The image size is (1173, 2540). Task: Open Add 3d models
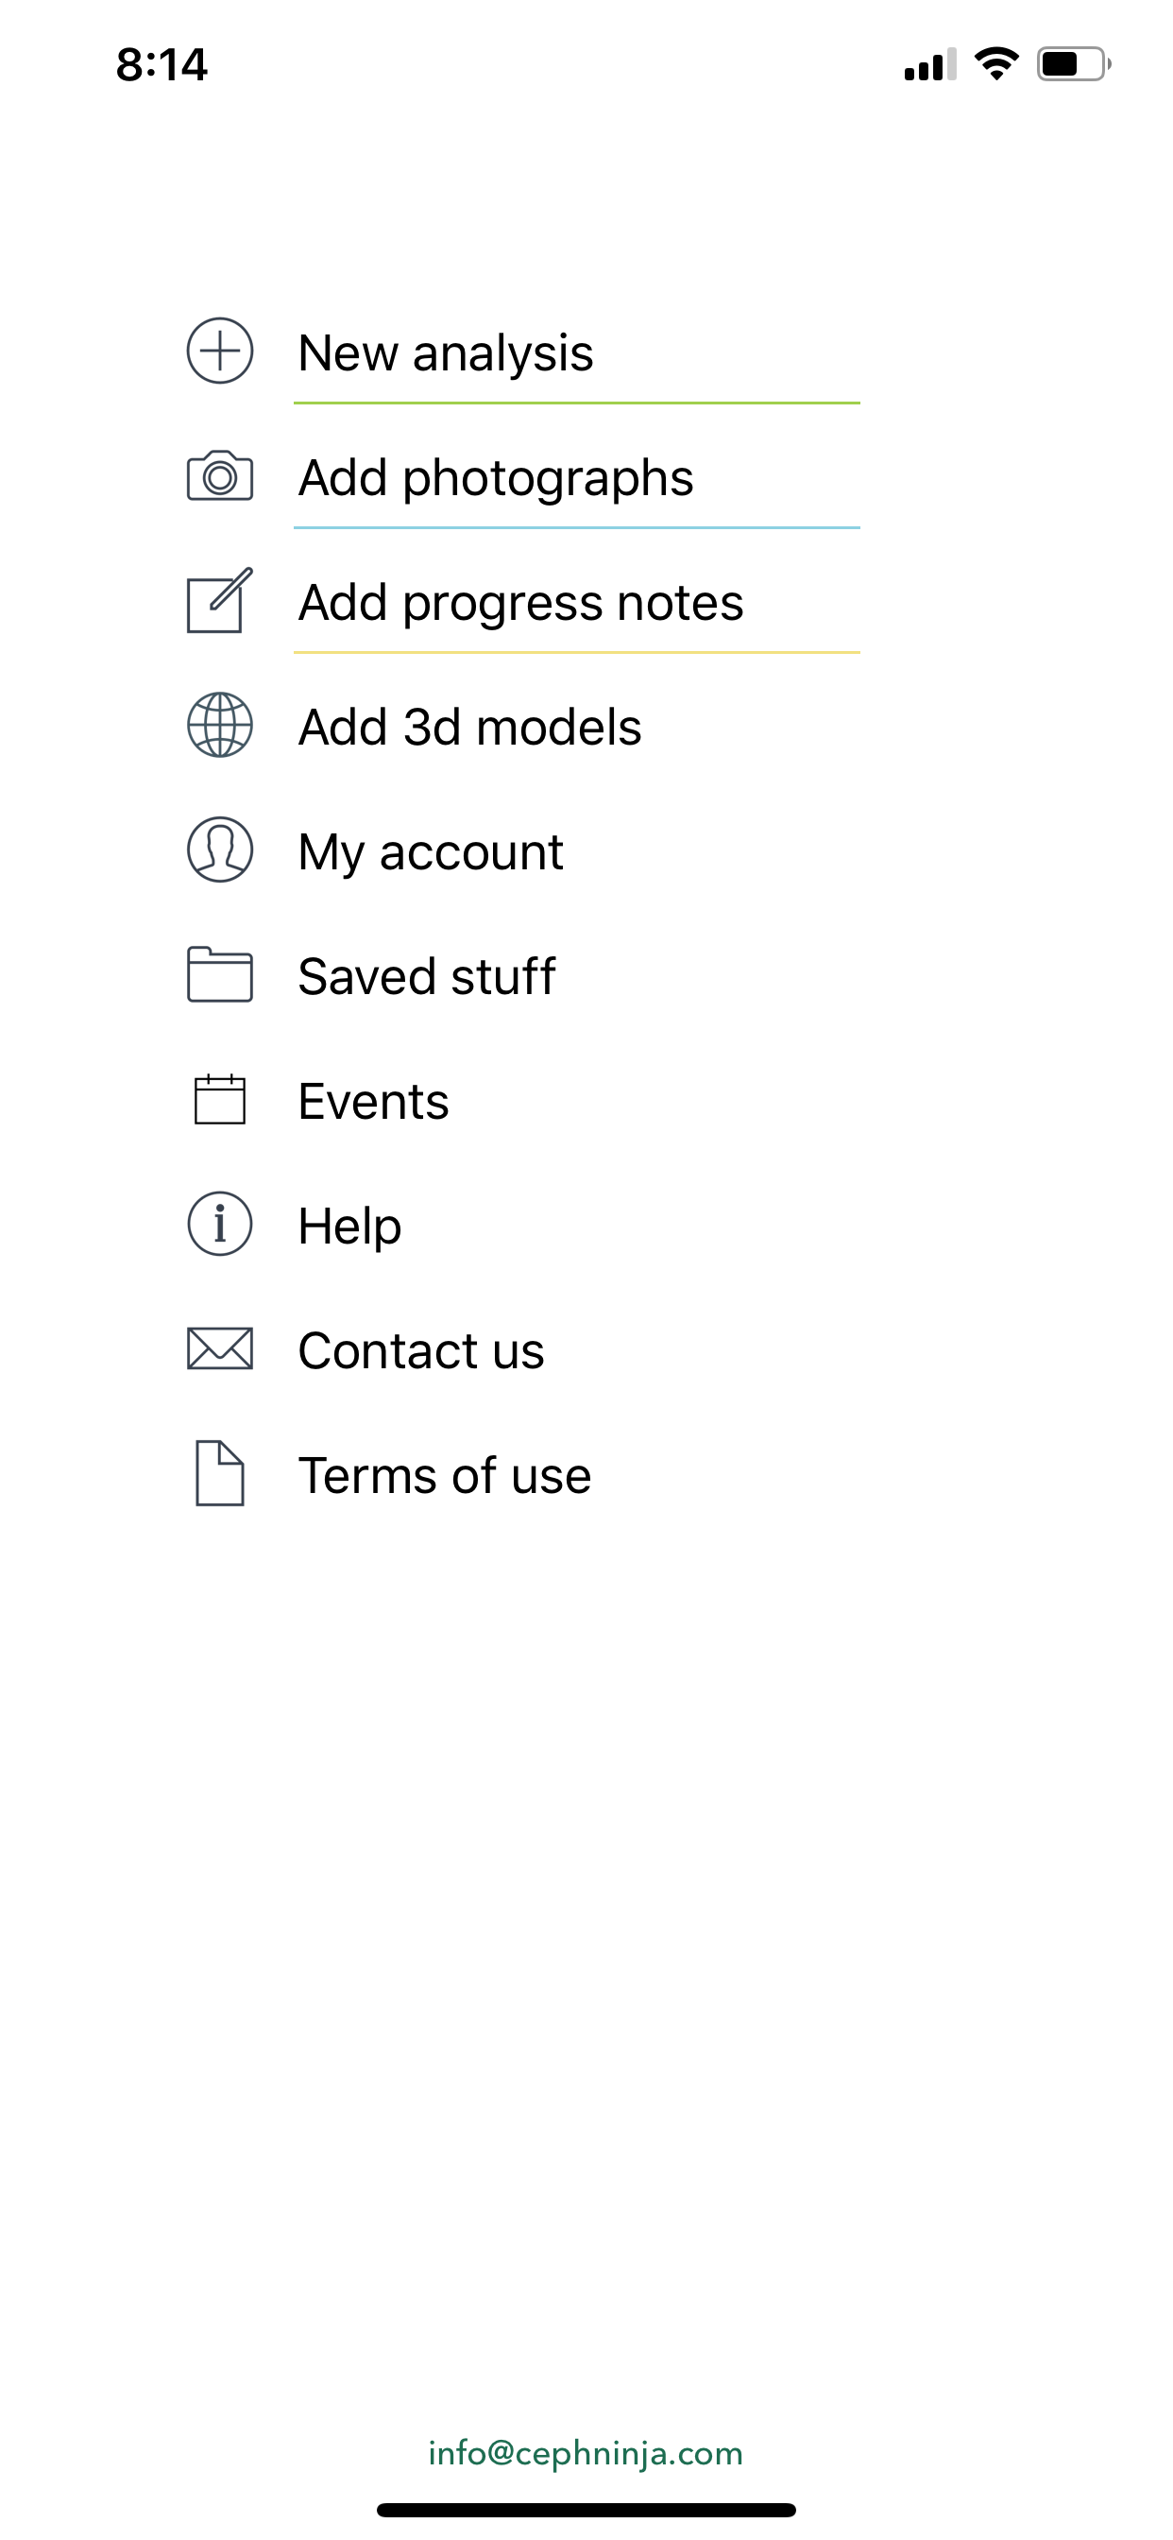470,728
